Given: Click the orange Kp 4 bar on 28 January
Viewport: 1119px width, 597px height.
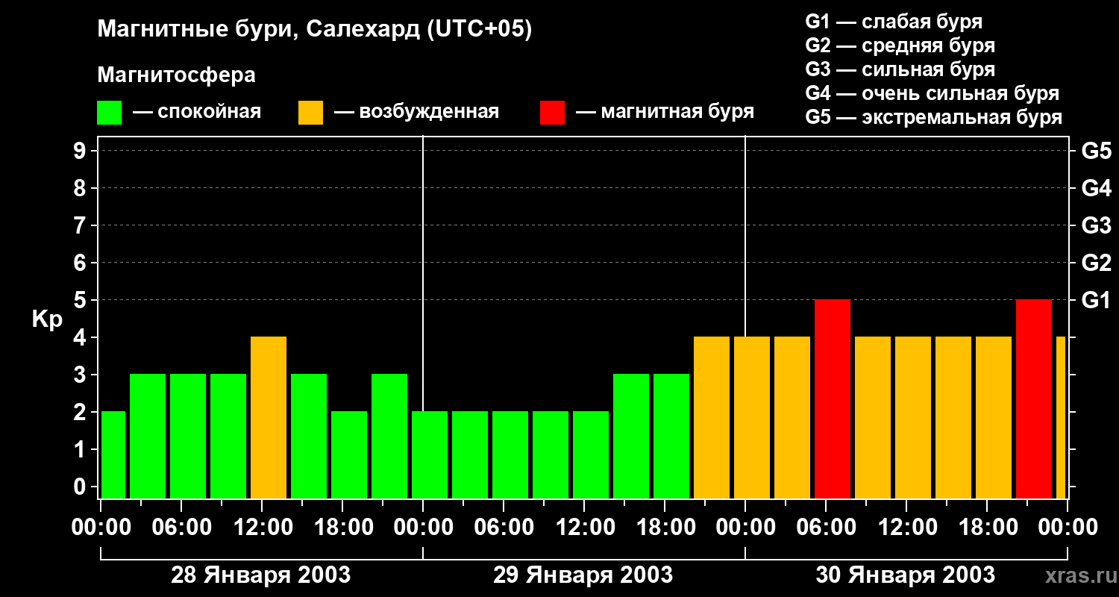Looking at the screenshot, I should coord(269,418).
